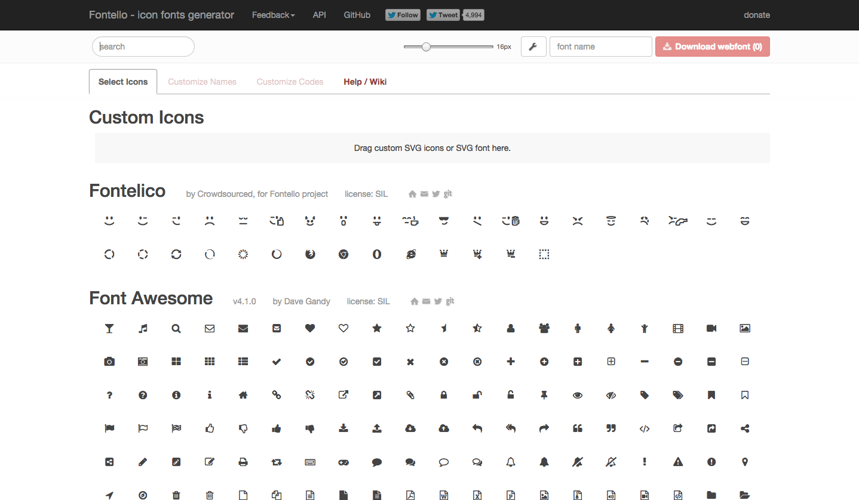Select the Internet Explorer icon in Fontelico
This screenshot has width=859, height=500.
pyautogui.click(x=410, y=254)
